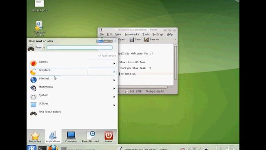
Task: Open KWrite File menu
Action: [101, 34]
